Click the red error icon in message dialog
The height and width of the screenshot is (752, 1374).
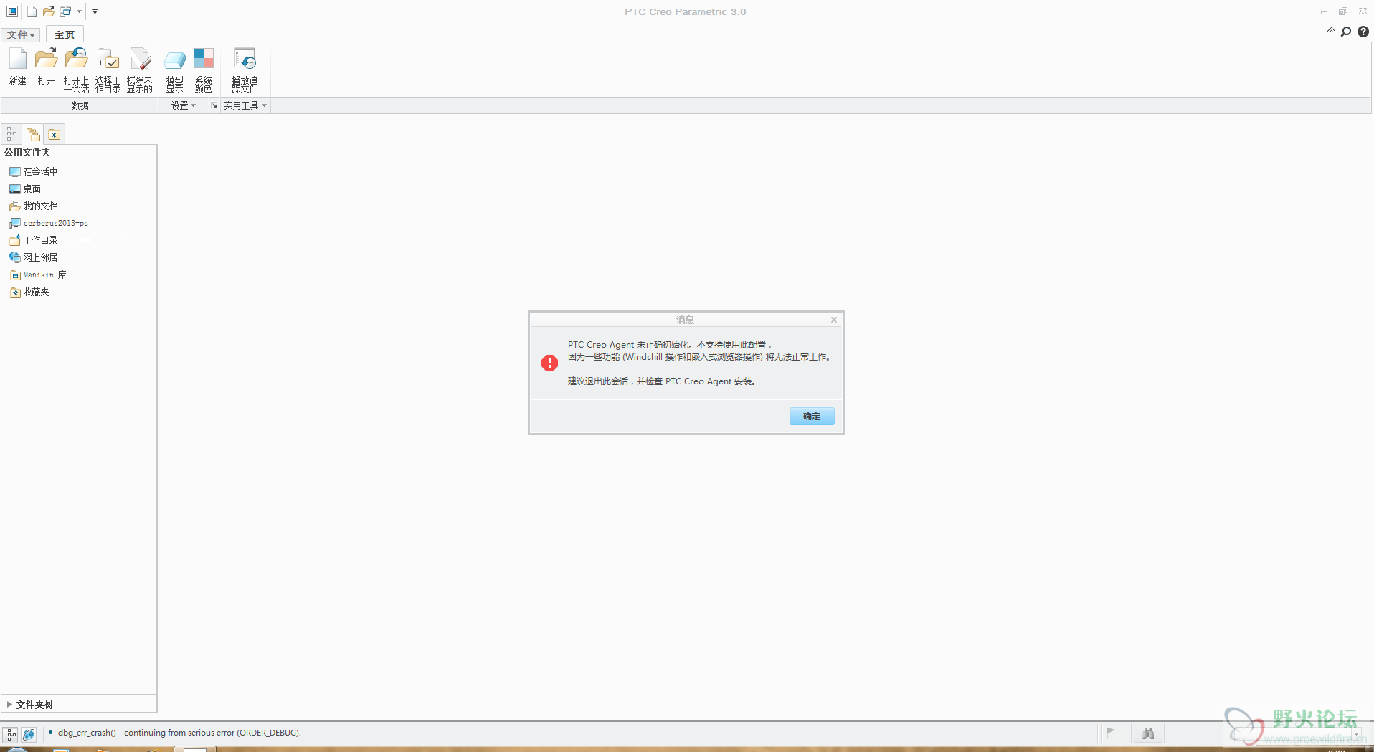[x=549, y=363]
